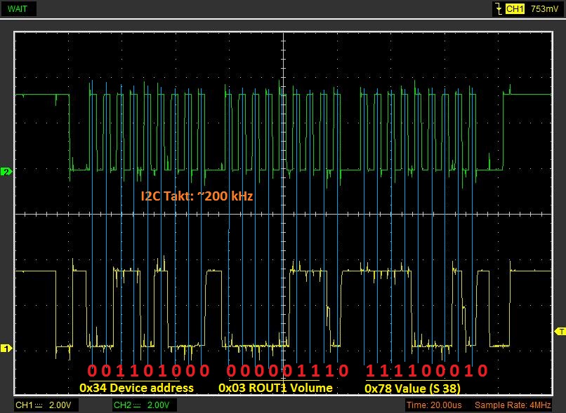Image resolution: width=566 pixels, height=413 pixels.
Task: Open the Time 20.00us timebase setting
Action: click(436, 406)
